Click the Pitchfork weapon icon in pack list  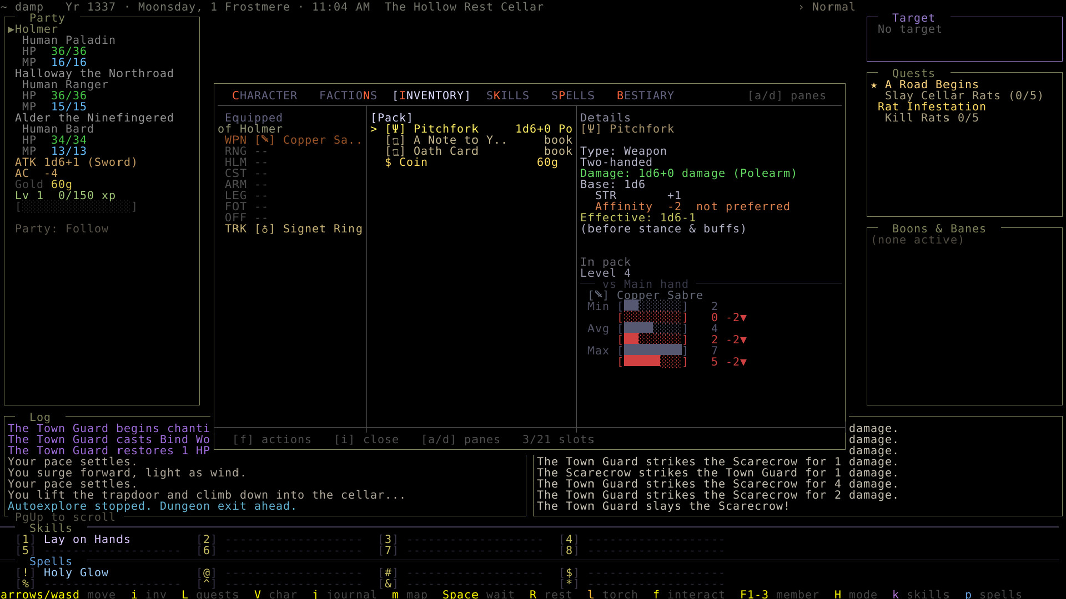pyautogui.click(x=395, y=129)
